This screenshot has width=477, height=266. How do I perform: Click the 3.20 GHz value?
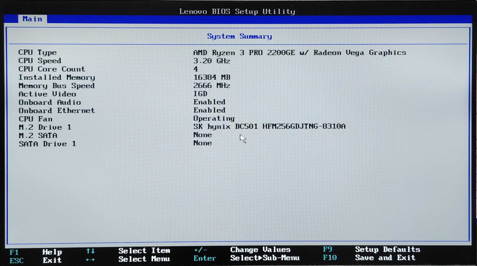coord(212,61)
